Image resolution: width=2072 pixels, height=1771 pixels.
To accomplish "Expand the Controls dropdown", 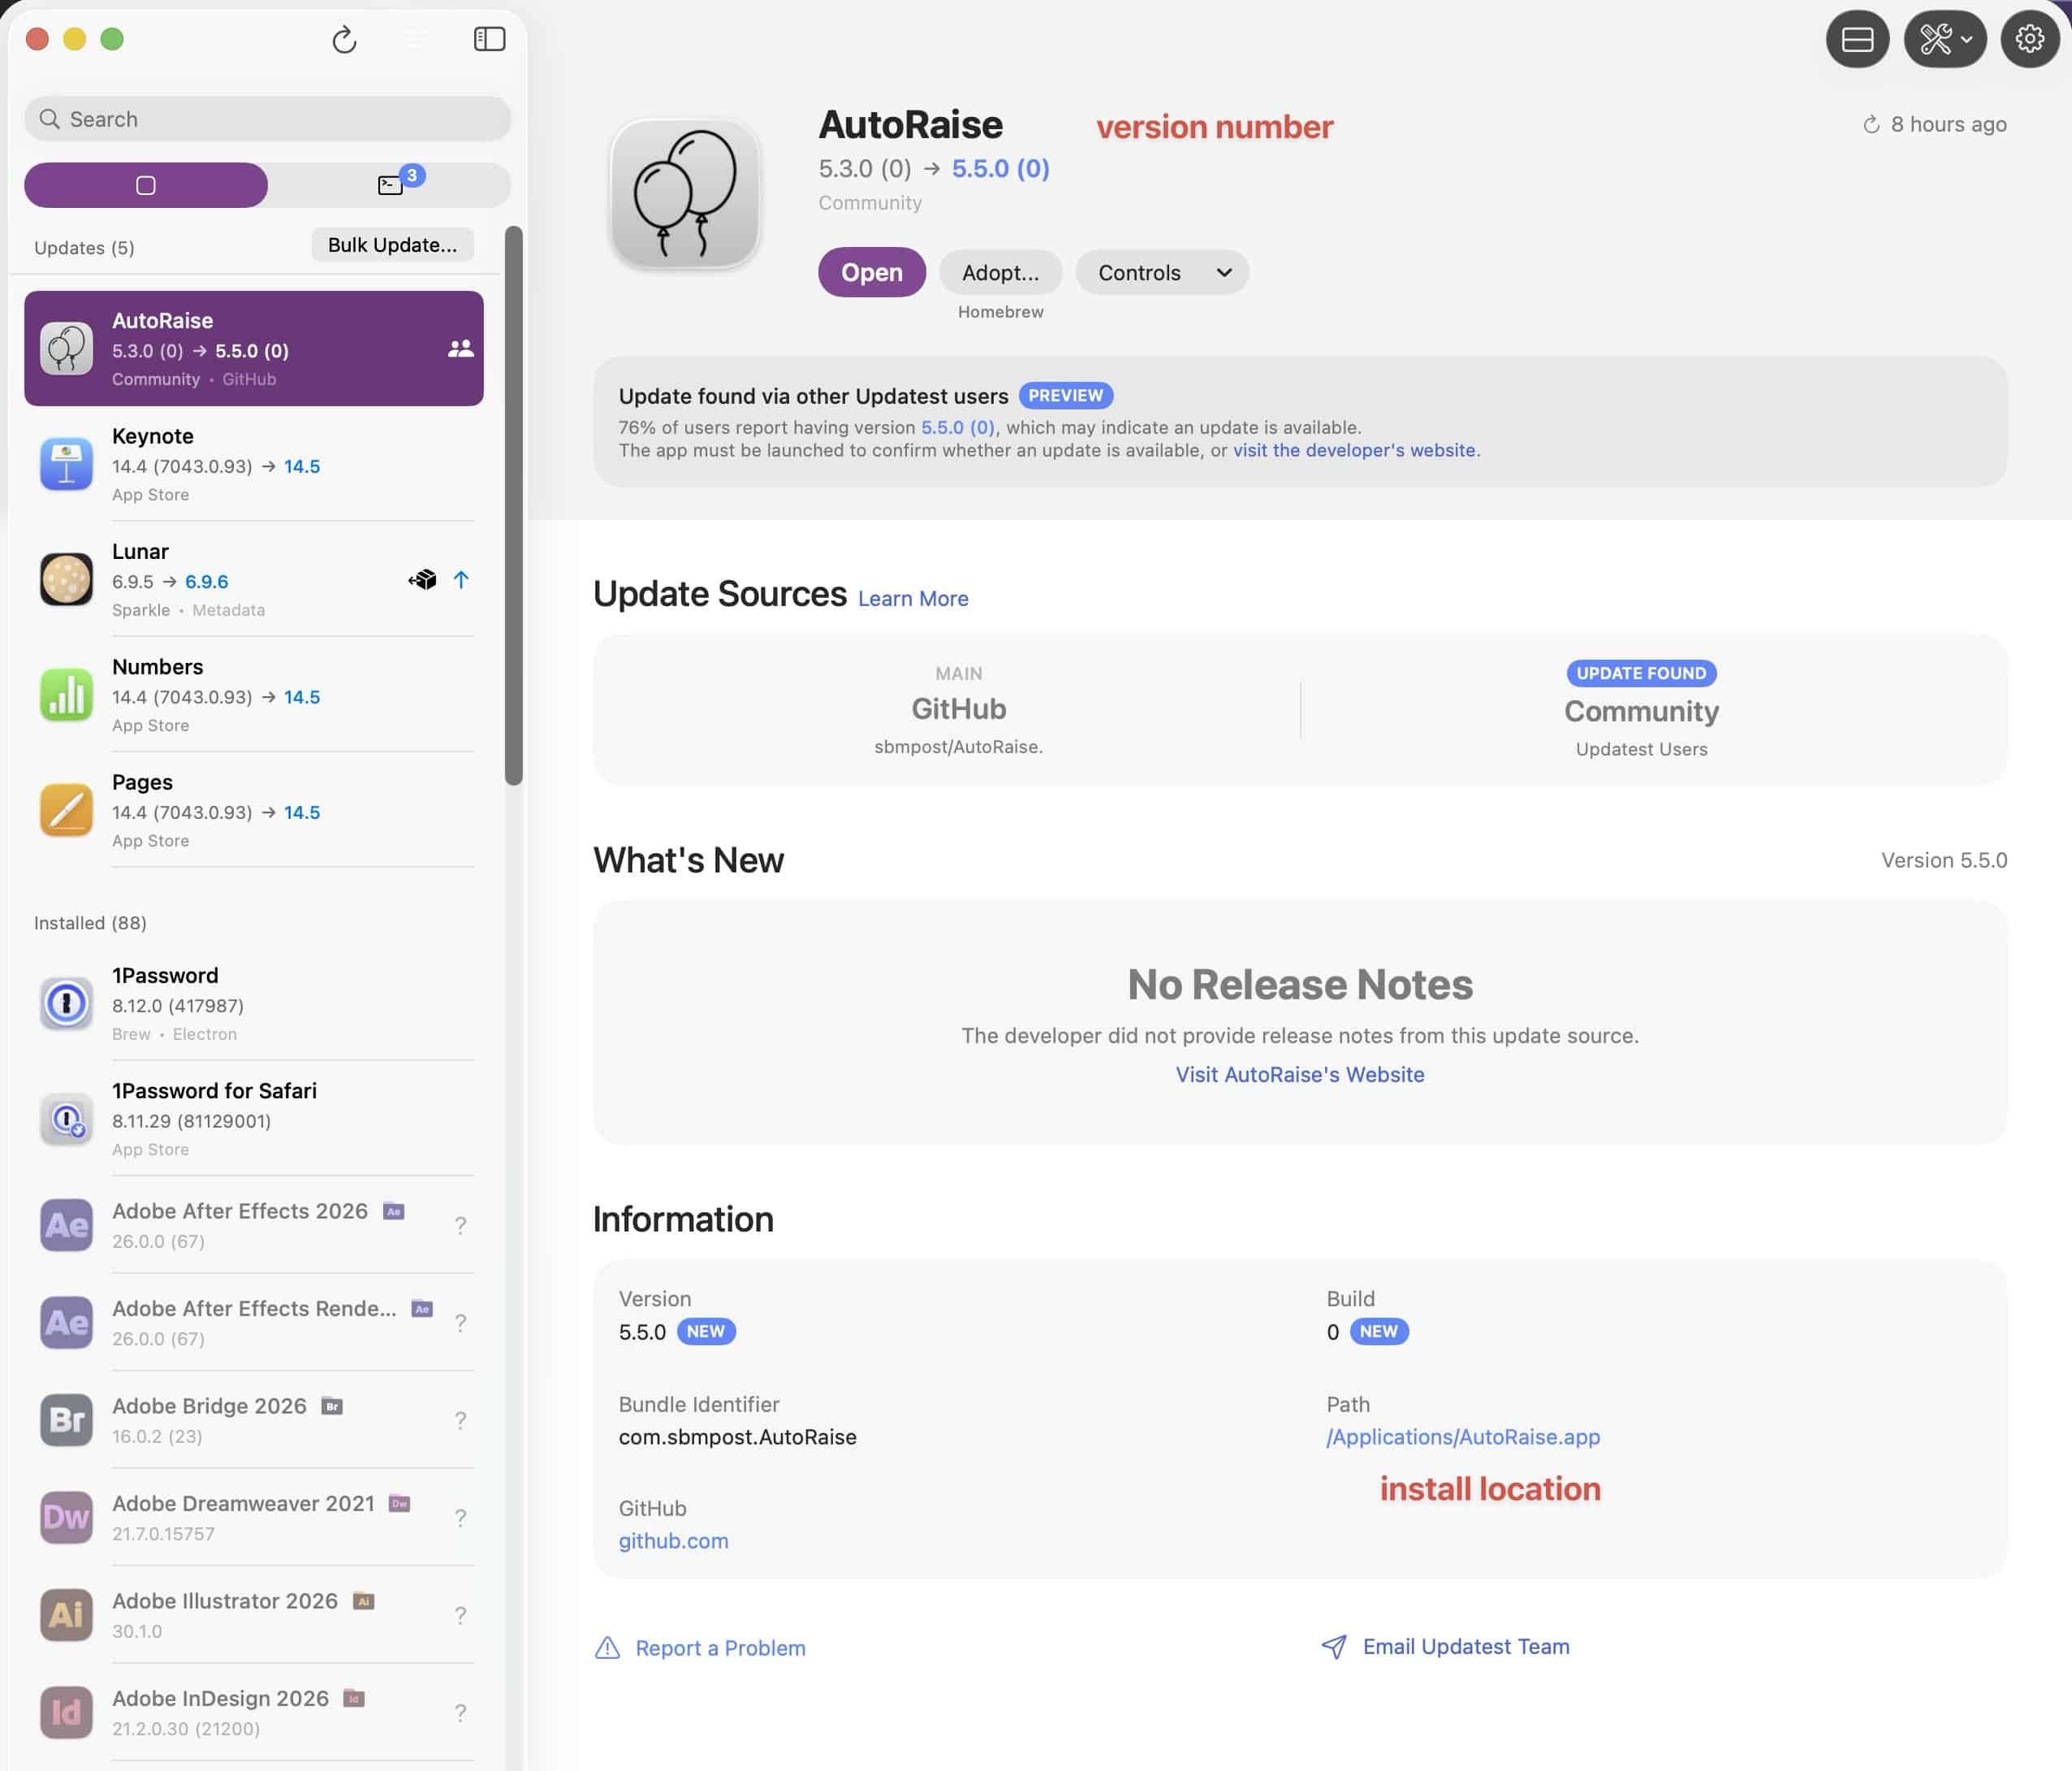I will [x=1162, y=272].
